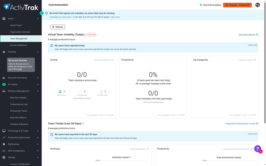
Task: Click the AI Insights EA badge icon
Action: pos(4,84)
